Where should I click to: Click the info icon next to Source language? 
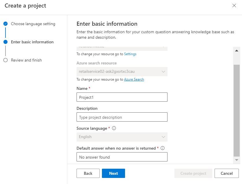[114, 128]
